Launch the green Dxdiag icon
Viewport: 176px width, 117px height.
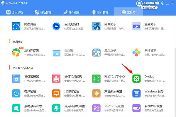[136, 79]
